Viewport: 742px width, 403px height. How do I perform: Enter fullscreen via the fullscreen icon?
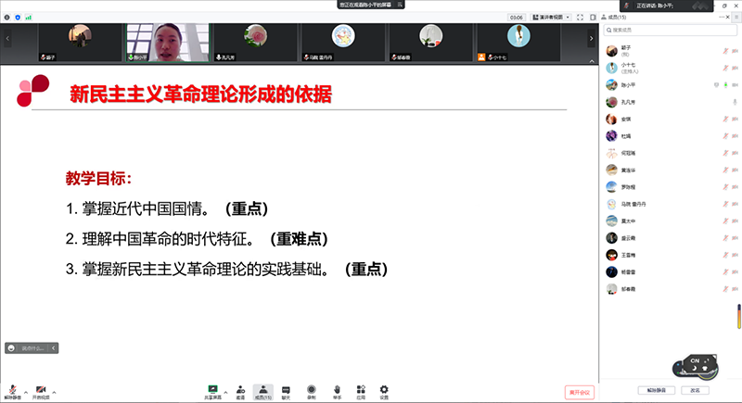pos(578,17)
